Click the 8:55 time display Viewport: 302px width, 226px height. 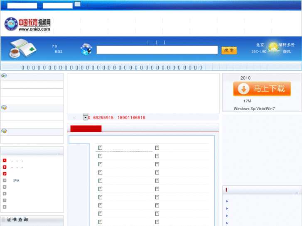(59, 51)
